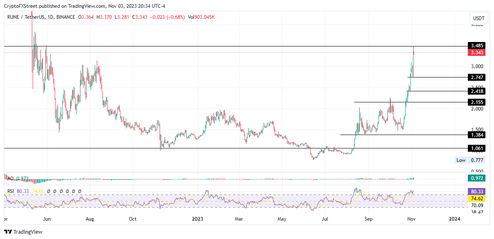
Task: Select the RSI indicator legend label
Action: pos(11,191)
